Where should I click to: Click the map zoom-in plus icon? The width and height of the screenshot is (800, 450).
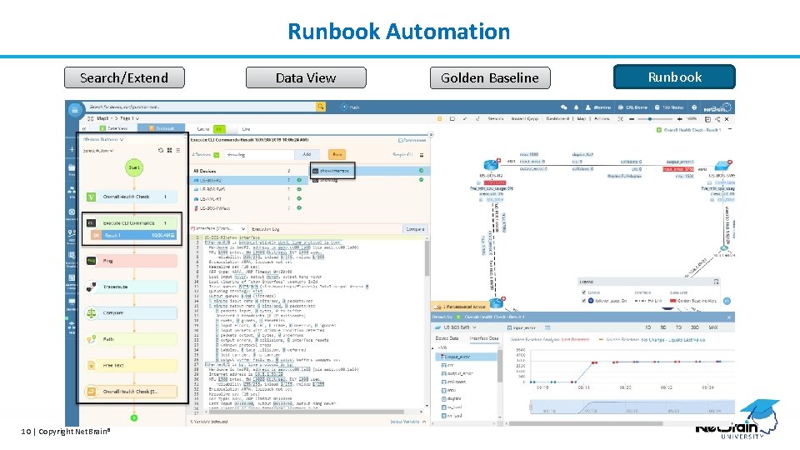679,119
